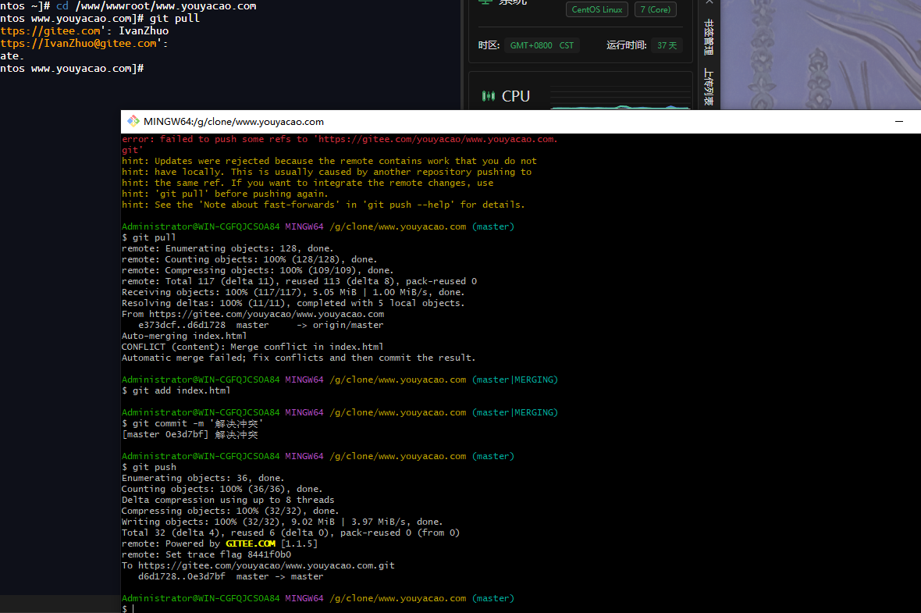This screenshot has height=613, width=921.
Task: Click the 系统 system panel monitor icon
Action: 485,3
